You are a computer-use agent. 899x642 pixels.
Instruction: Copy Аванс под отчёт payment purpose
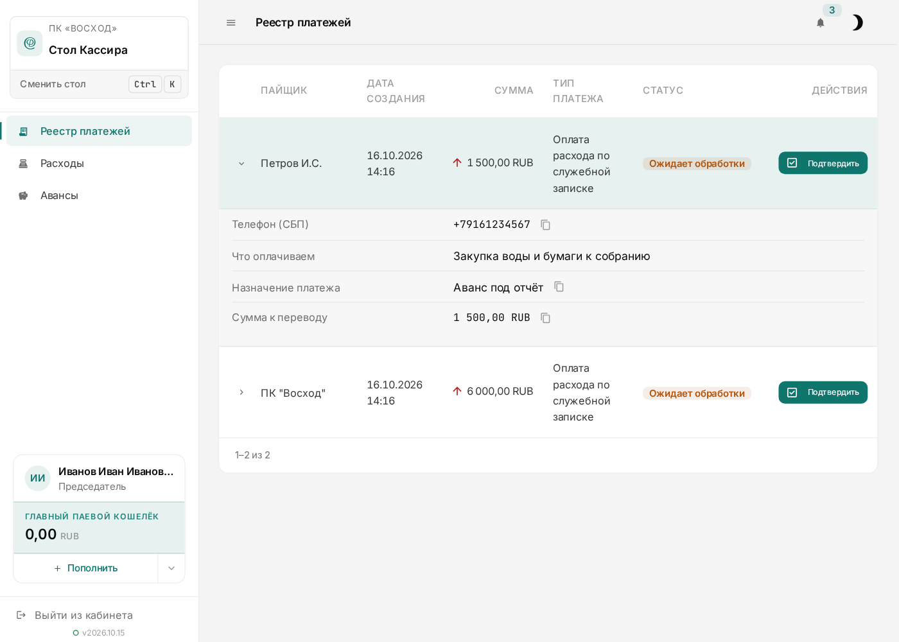(x=559, y=287)
